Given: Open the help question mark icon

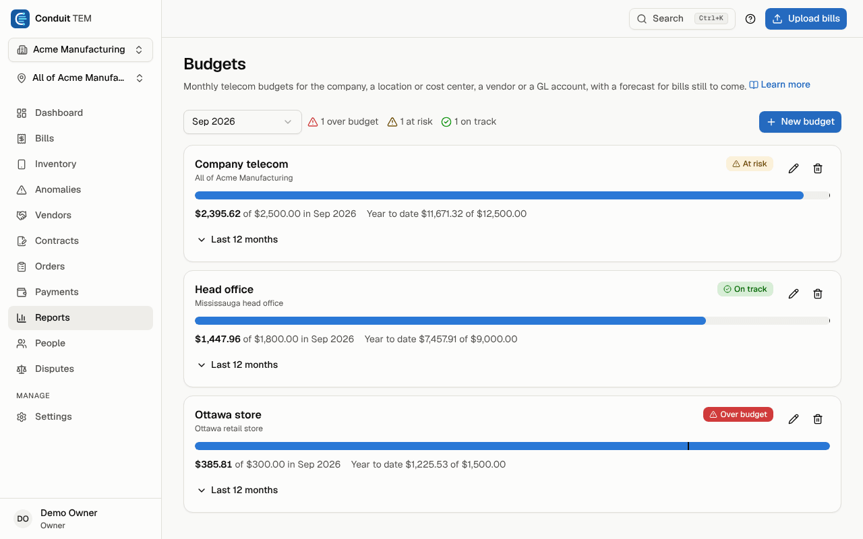Looking at the screenshot, I should click(750, 19).
